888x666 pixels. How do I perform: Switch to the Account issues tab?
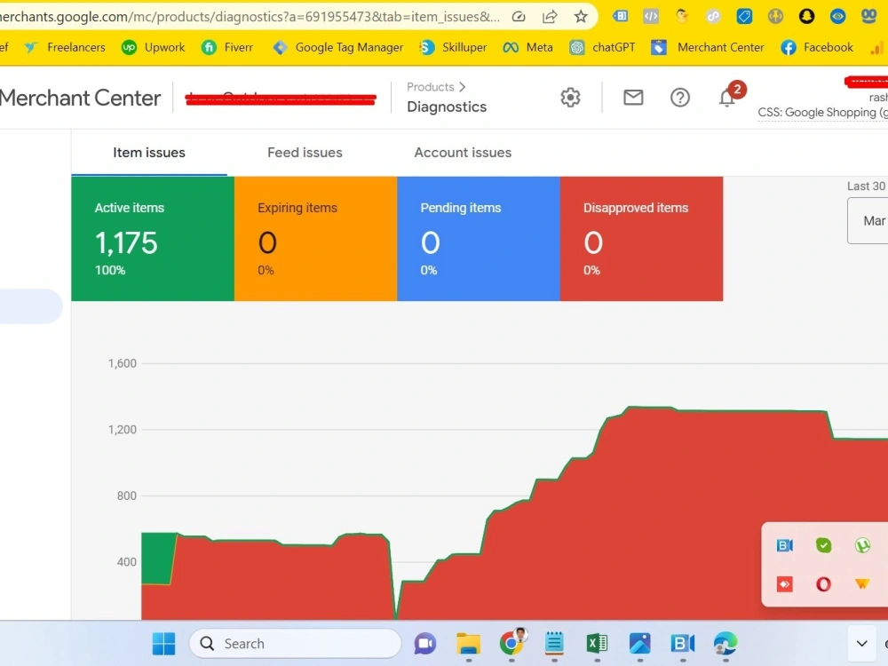coord(463,153)
